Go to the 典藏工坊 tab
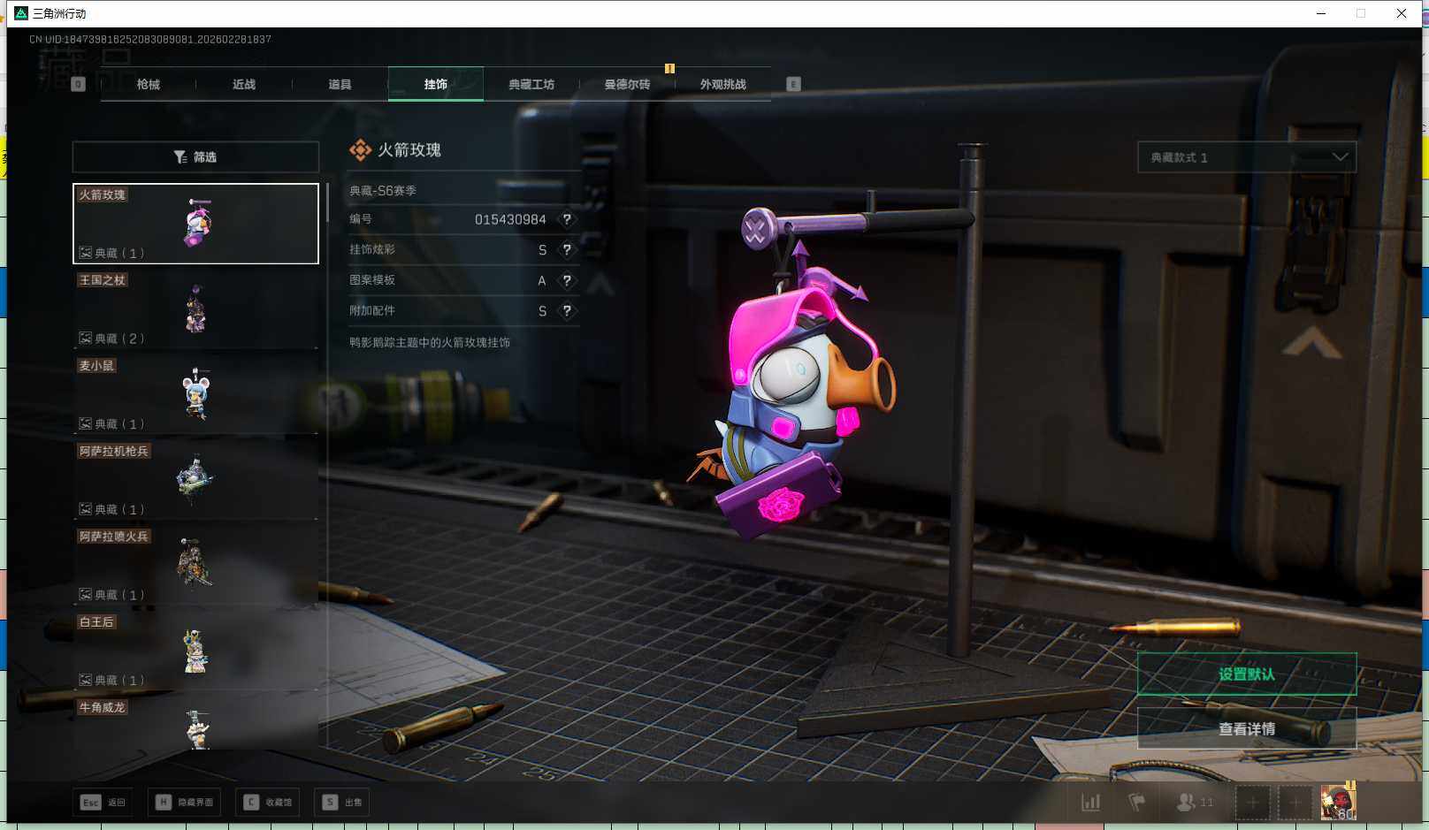 coord(531,84)
